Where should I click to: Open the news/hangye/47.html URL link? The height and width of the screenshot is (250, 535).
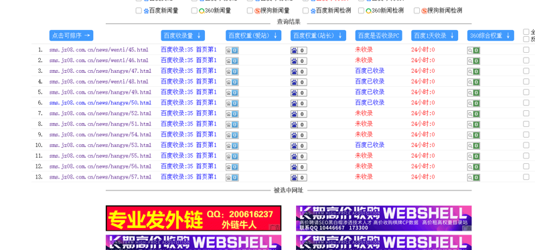(x=100, y=71)
